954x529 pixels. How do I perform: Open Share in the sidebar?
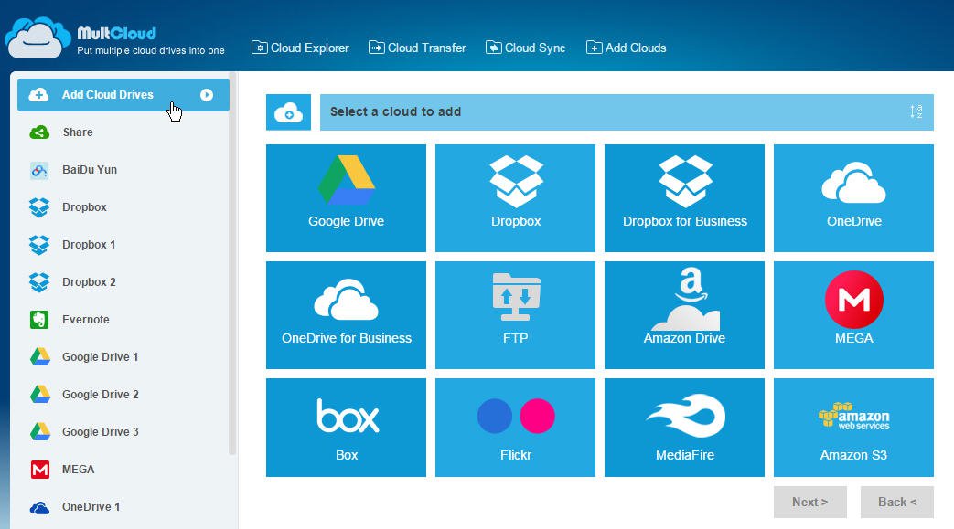123,132
